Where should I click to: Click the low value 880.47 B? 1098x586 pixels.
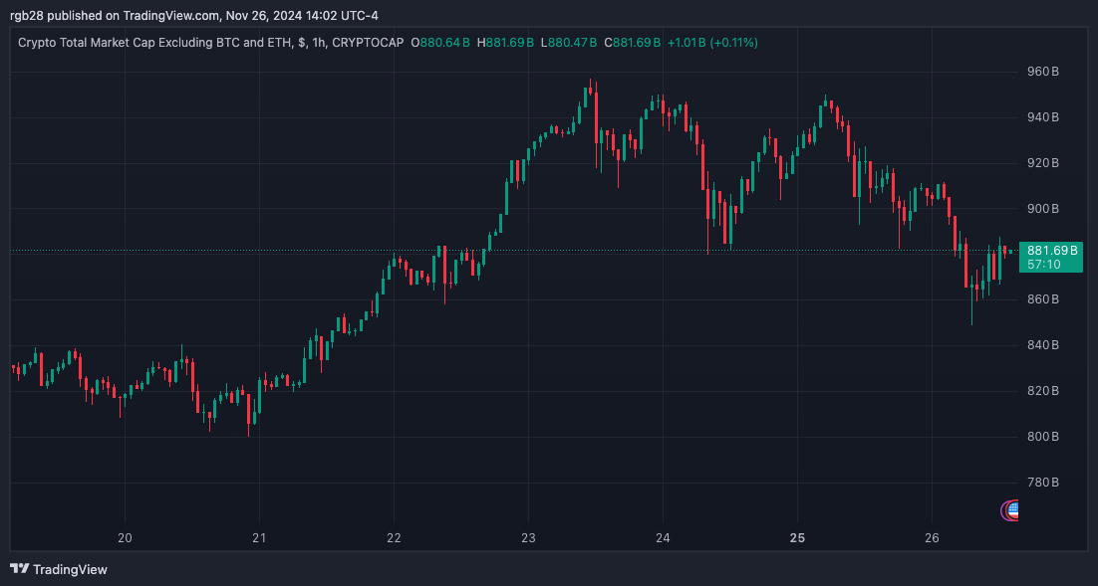pyautogui.click(x=572, y=43)
